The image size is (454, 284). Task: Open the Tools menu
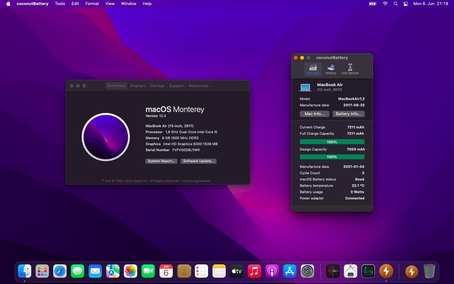click(60, 3)
